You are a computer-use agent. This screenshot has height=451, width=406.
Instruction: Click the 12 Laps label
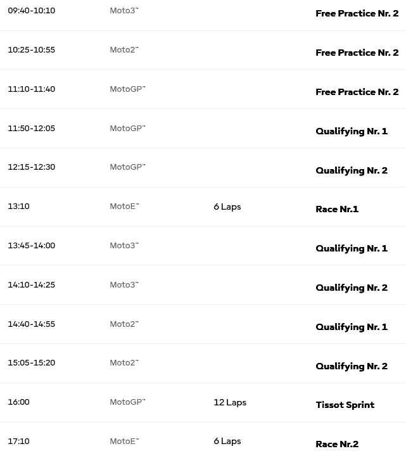click(x=230, y=402)
